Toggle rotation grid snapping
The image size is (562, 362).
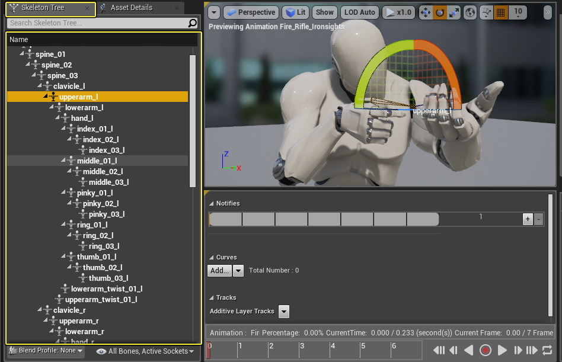point(501,12)
